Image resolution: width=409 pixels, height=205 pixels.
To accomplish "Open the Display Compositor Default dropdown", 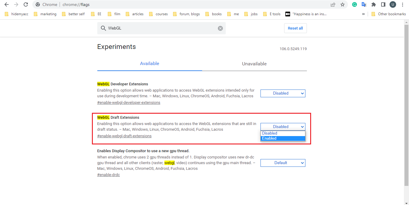I will tap(283, 163).
